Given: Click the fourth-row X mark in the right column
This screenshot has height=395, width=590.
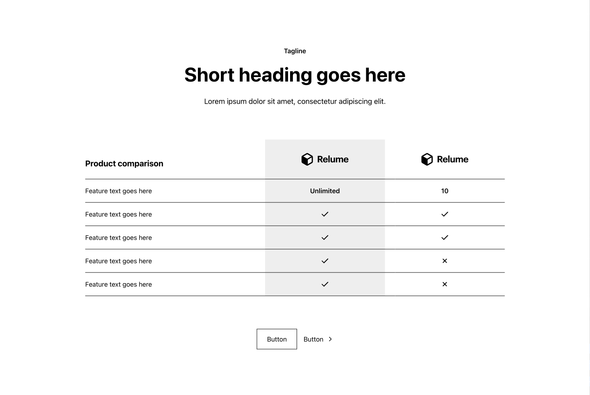Looking at the screenshot, I should (x=445, y=261).
